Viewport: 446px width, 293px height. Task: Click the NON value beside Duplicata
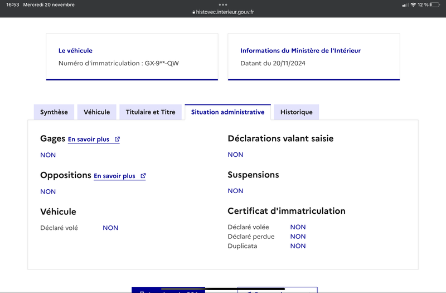pyautogui.click(x=298, y=246)
